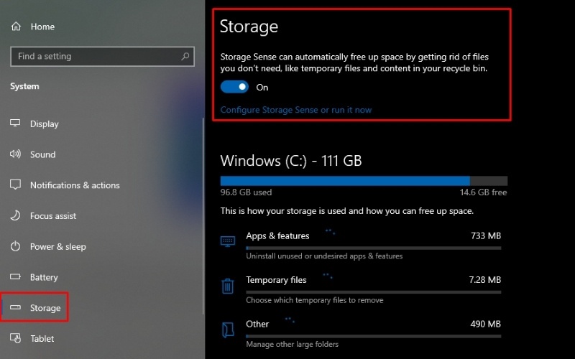Screen dimensions: 575x359
Task: Open the Other storage category
Action: point(257,324)
